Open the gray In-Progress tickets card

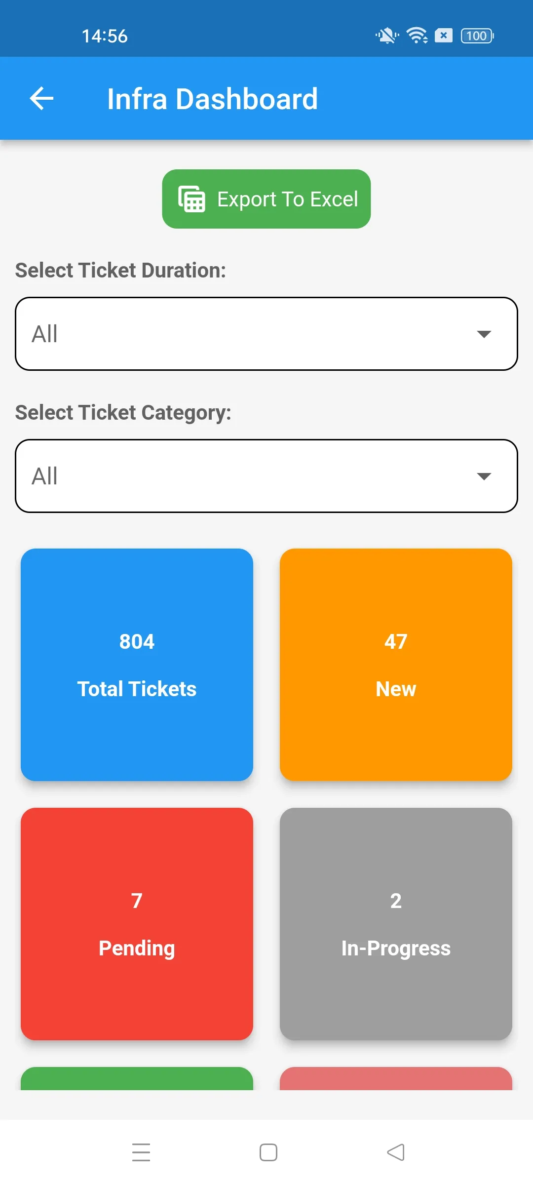[396, 924]
